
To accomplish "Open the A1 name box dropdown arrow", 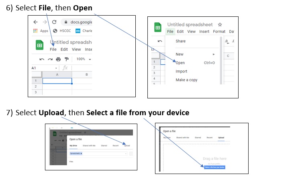I will [x=56, y=68].
